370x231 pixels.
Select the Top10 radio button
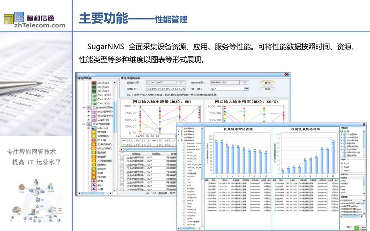[342, 163]
